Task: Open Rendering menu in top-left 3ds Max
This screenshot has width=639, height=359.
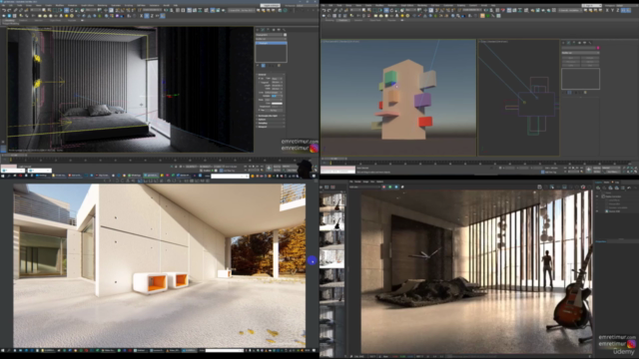Action: point(102,5)
